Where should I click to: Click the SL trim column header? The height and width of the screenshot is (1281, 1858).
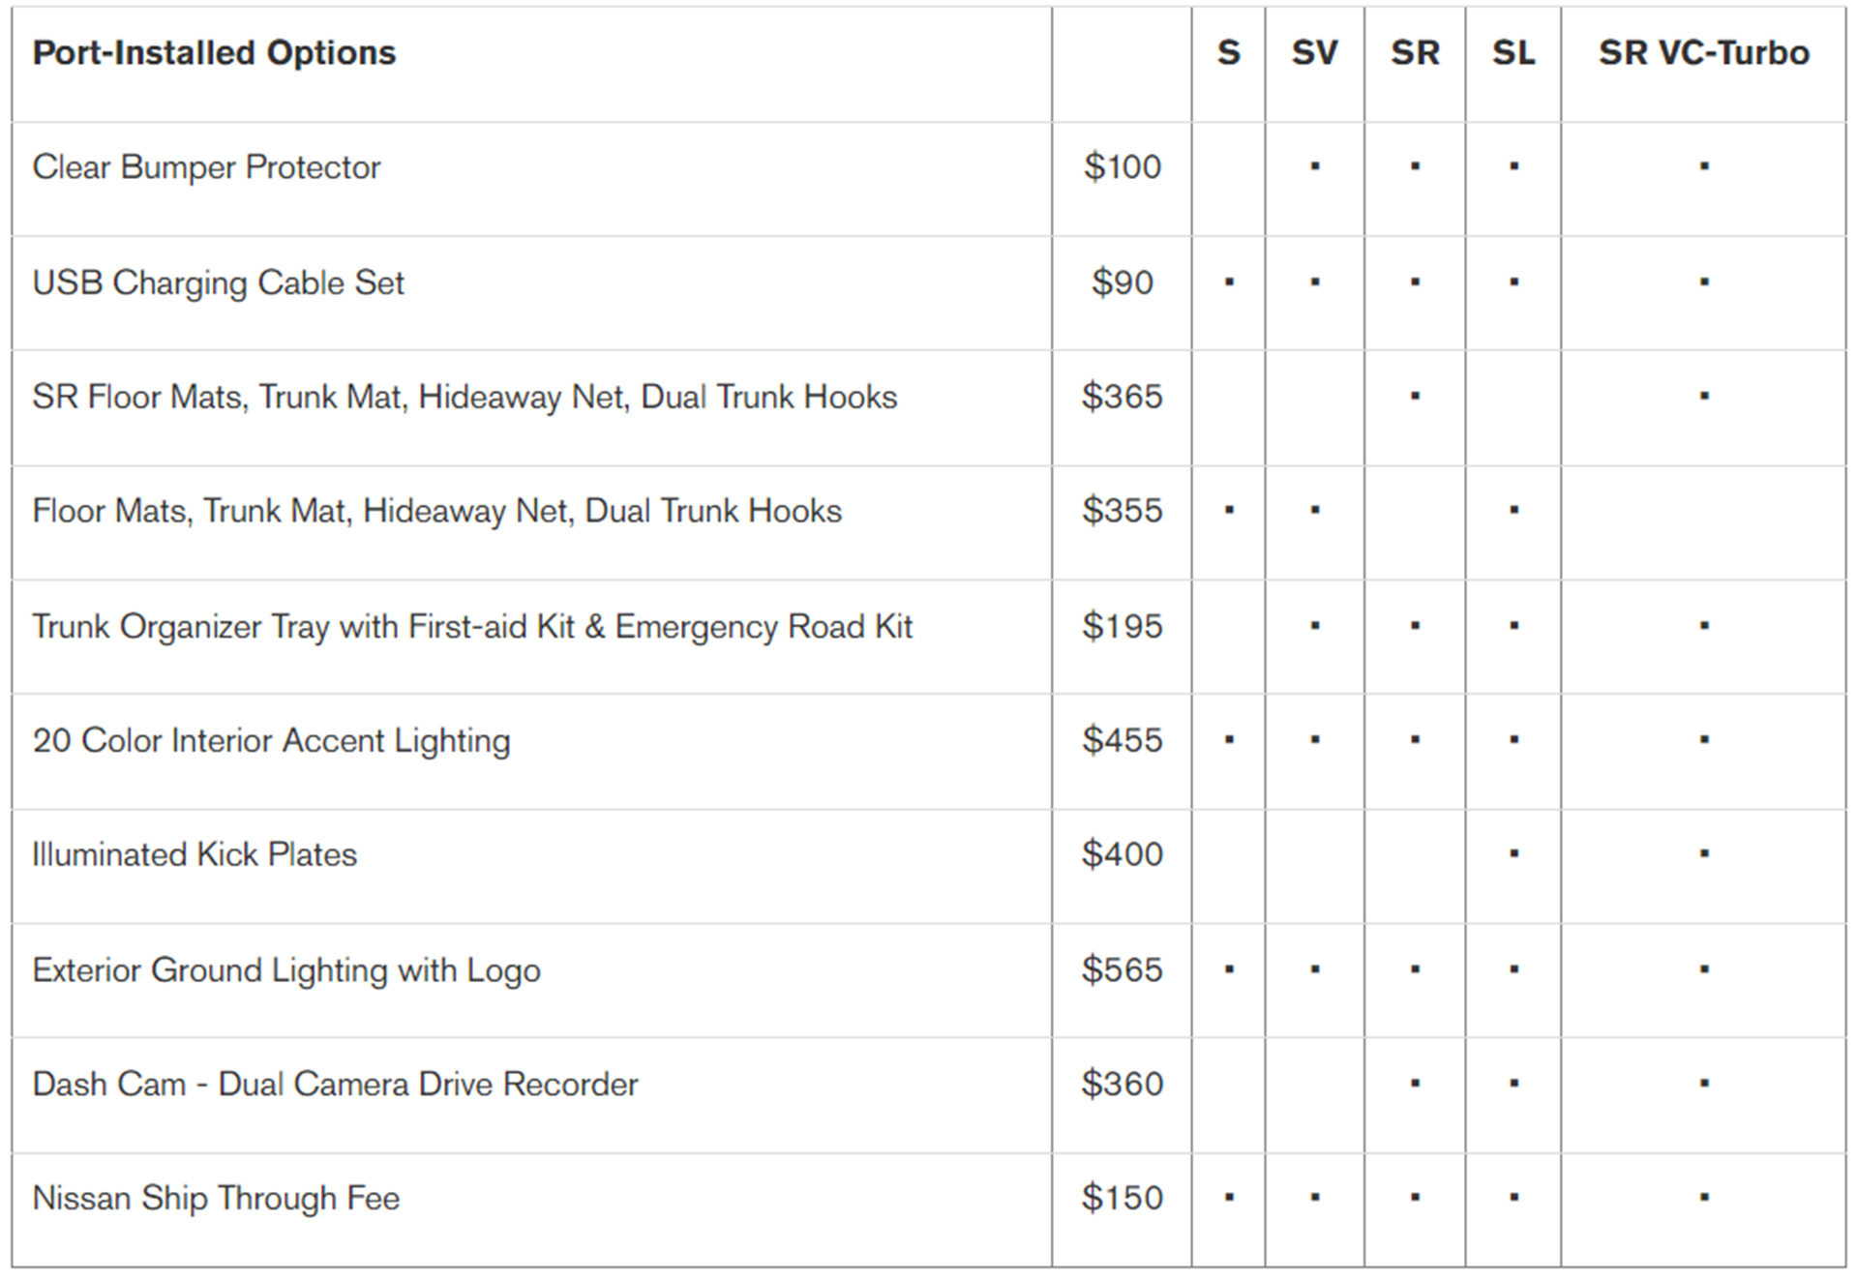1513,52
